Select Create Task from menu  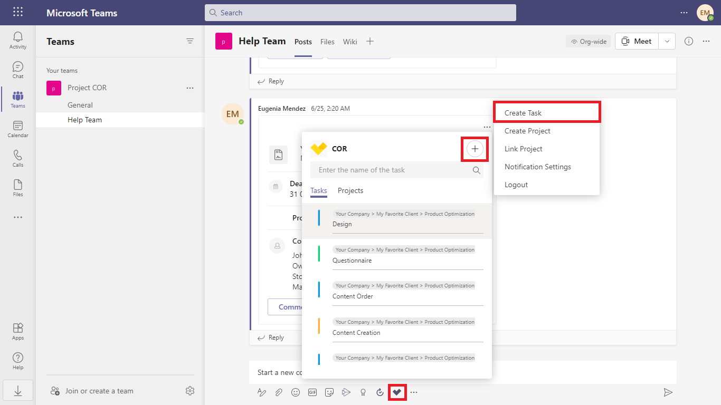pyautogui.click(x=547, y=113)
